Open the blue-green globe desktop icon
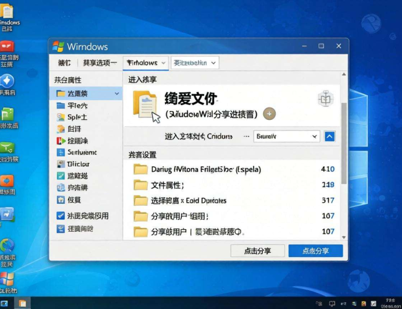The image size is (402, 309). [x=7, y=245]
